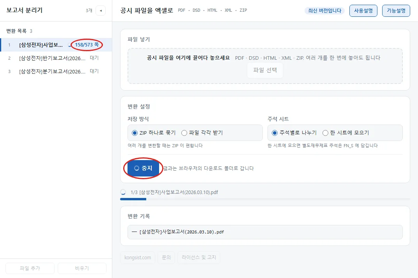The width and height of the screenshot is (418, 278).
Task: Click the 대기 status of 분기보고서
Action: [94, 71]
